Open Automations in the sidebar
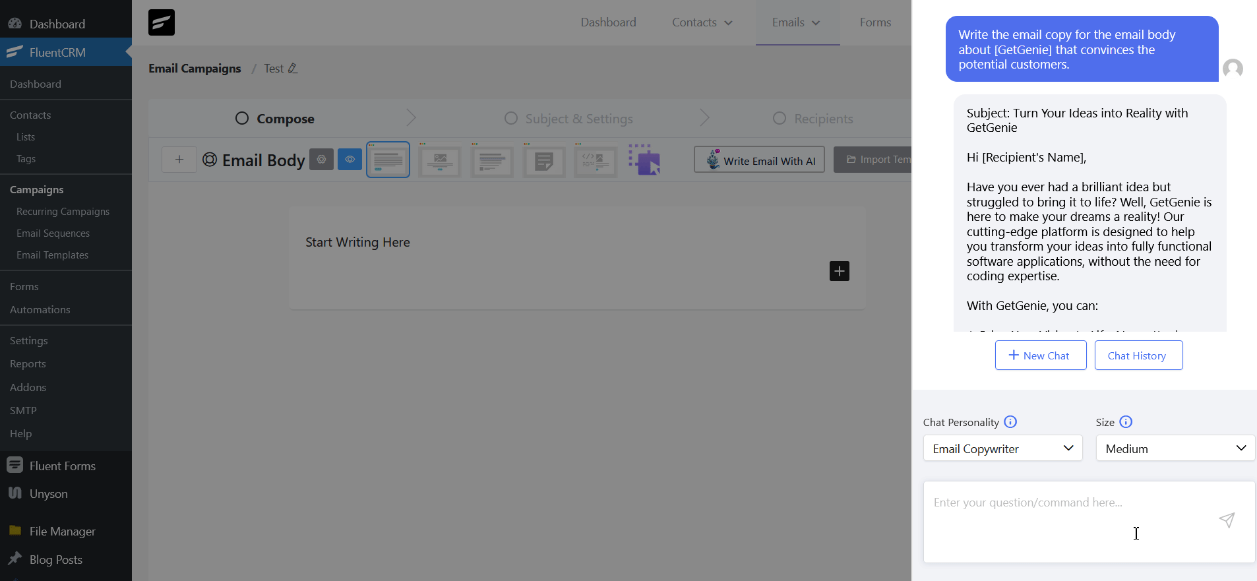 [40, 310]
